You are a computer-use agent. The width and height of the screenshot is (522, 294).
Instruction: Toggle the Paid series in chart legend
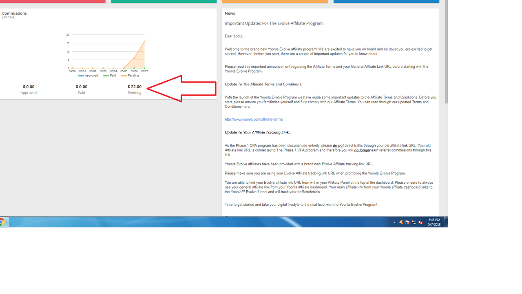tap(109, 76)
